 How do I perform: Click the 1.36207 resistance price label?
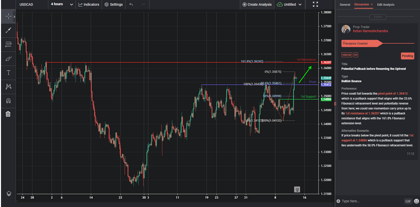click(x=326, y=62)
